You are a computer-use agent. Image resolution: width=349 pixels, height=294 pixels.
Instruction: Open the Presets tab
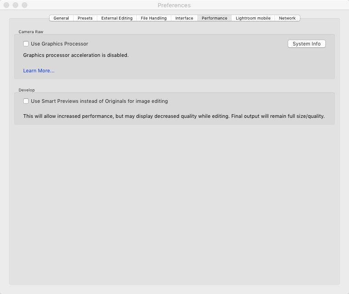(x=85, y=18)
